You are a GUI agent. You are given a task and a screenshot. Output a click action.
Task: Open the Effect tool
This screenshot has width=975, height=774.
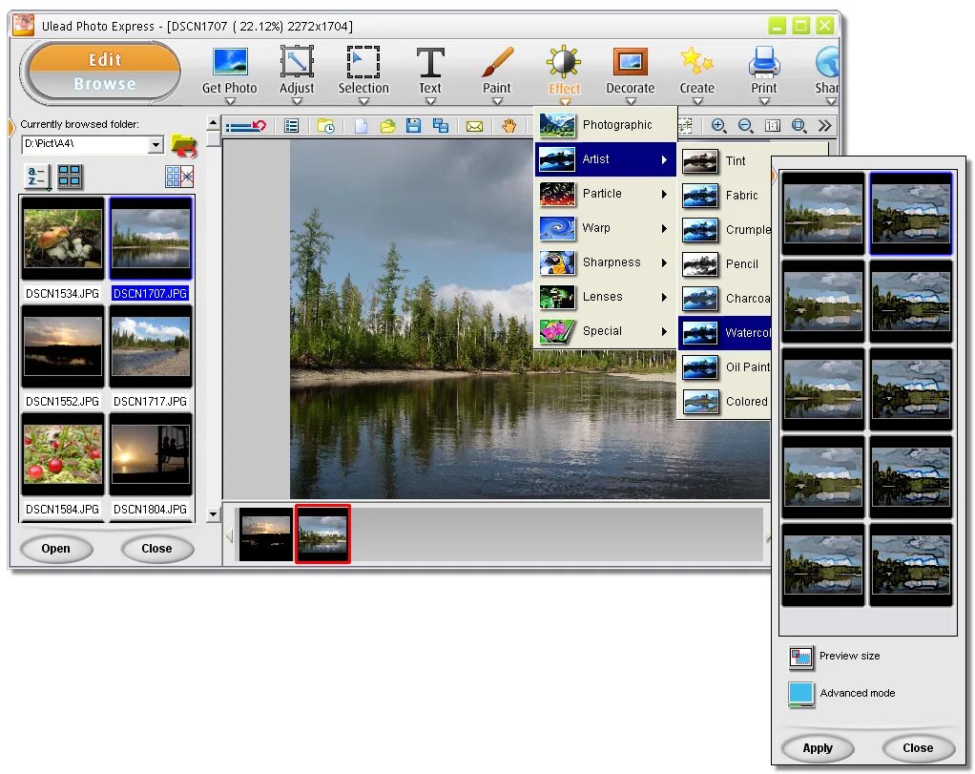click(x=564, y=70)
